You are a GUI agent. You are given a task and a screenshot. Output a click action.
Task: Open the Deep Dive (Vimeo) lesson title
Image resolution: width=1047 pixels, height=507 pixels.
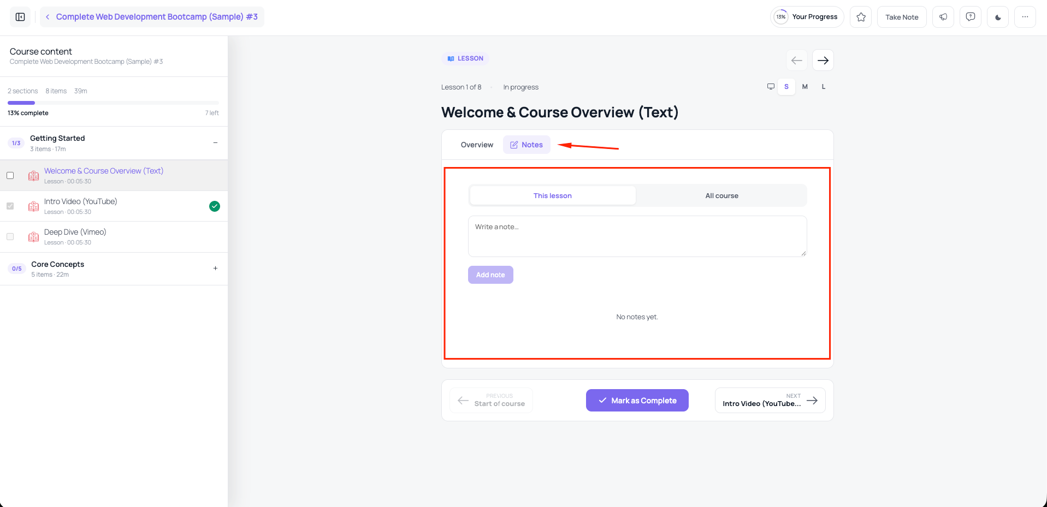tap(75, 232)
